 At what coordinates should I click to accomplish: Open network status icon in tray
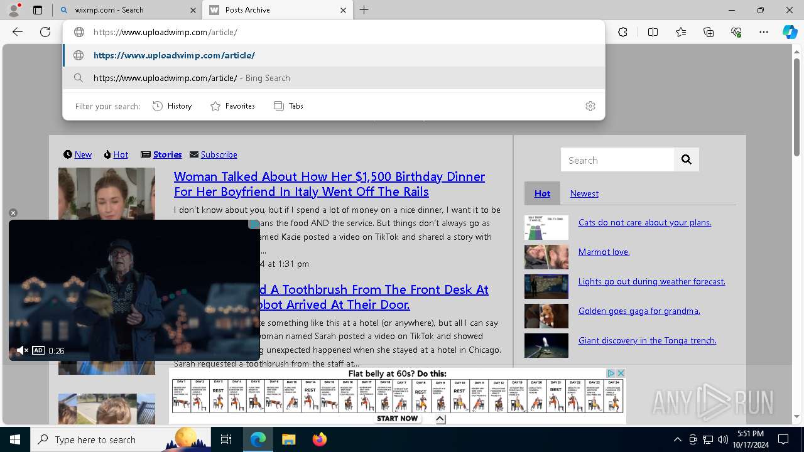coord(708,439)
